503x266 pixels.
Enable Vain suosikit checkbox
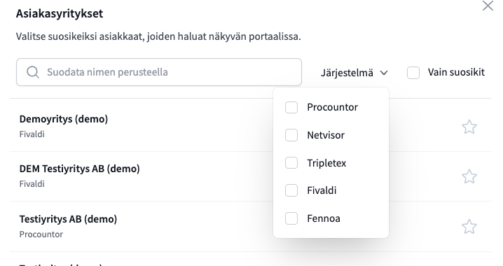coord(413,73)
